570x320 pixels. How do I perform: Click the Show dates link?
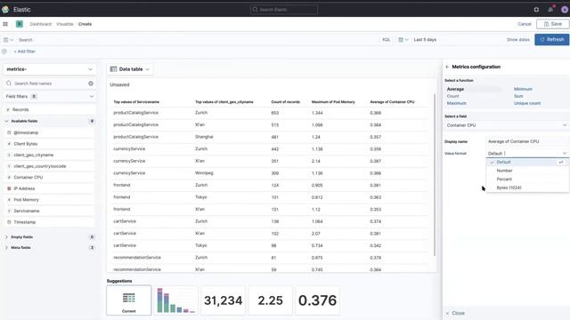[x=518, y=39]
